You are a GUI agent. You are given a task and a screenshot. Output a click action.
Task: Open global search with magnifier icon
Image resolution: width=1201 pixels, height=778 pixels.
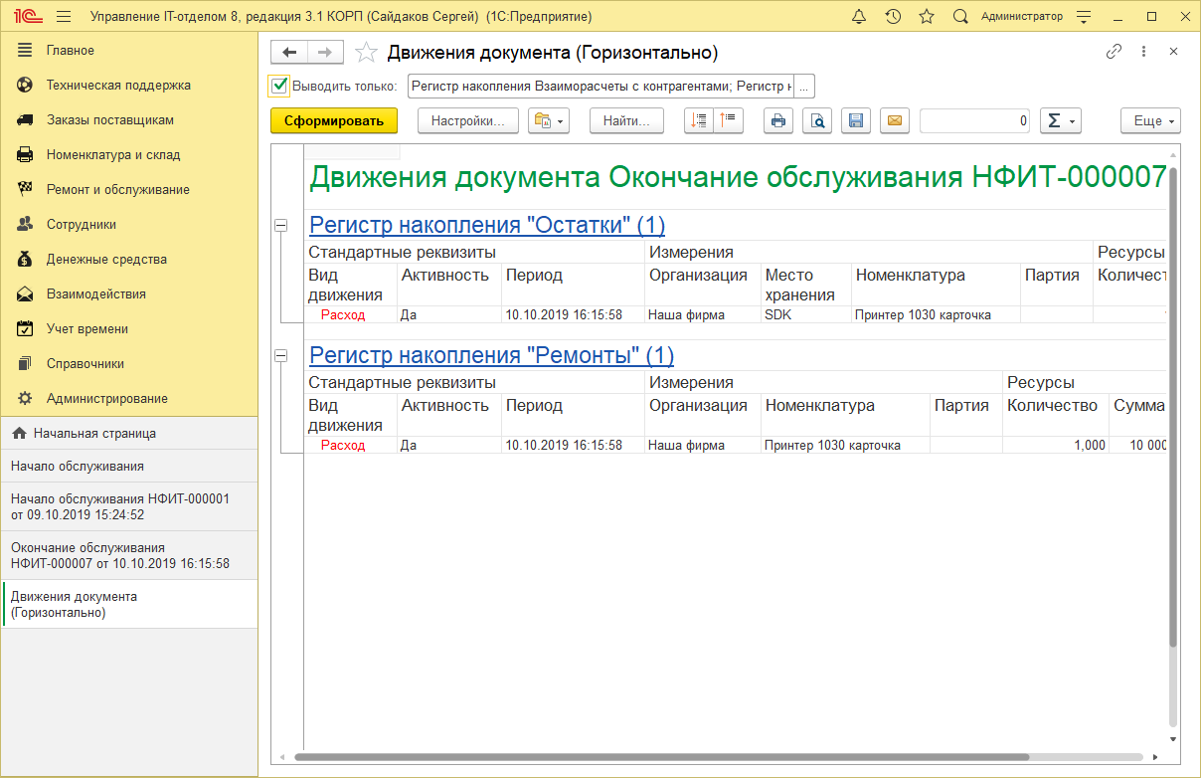click(x=958, y=16)
